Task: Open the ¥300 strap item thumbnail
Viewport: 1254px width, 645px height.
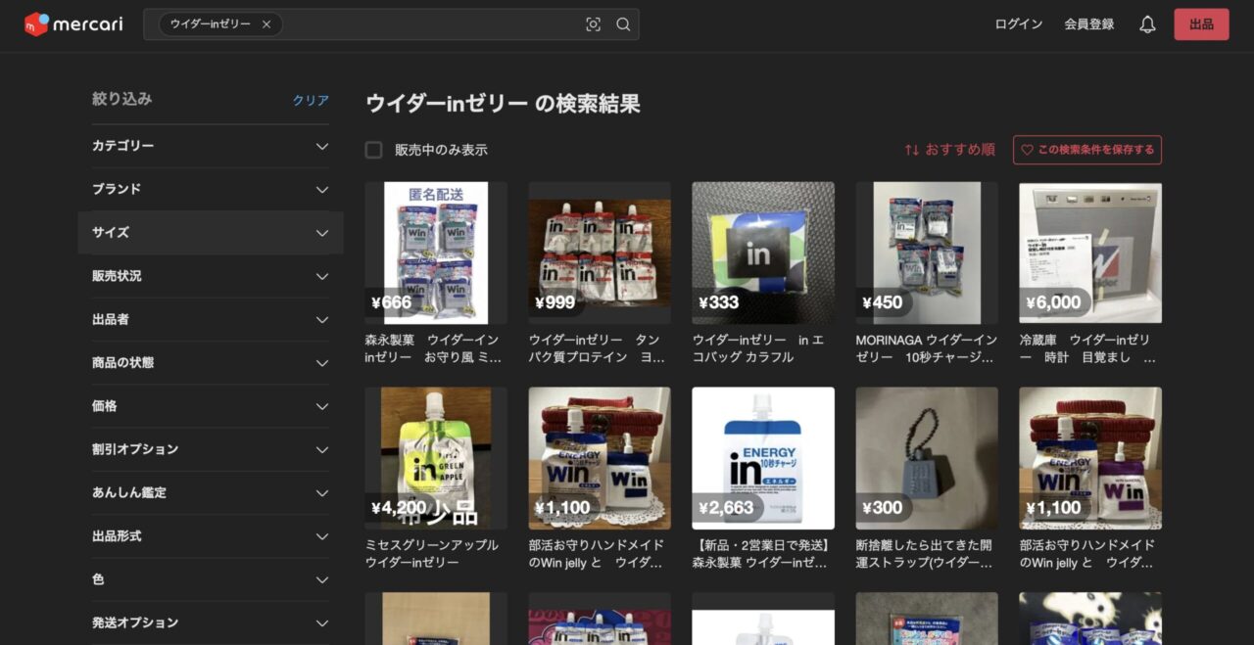Action: [927, 458]
